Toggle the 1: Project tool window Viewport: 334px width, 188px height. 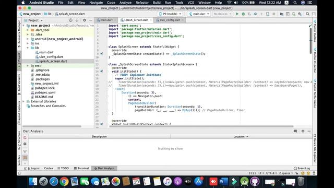[19, 61]
